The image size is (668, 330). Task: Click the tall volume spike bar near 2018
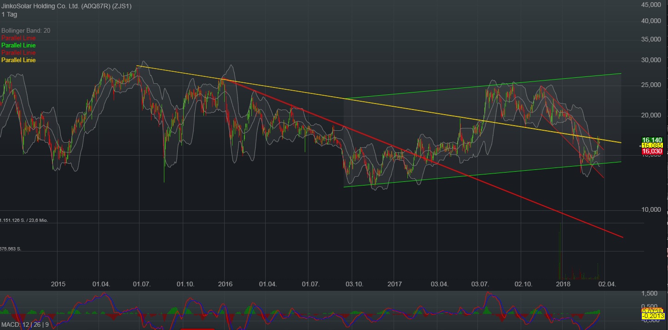561,251
